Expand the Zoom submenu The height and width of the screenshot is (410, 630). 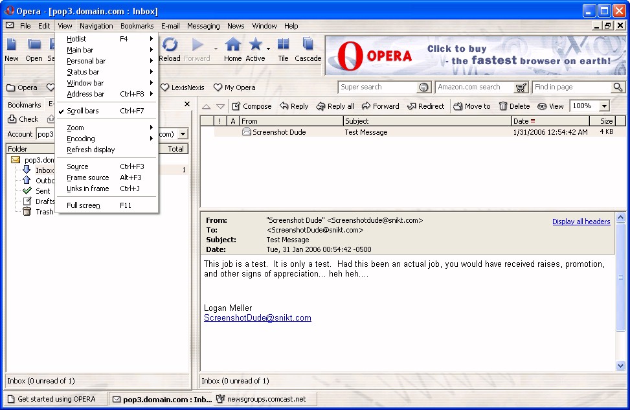(x=106, y=128)
